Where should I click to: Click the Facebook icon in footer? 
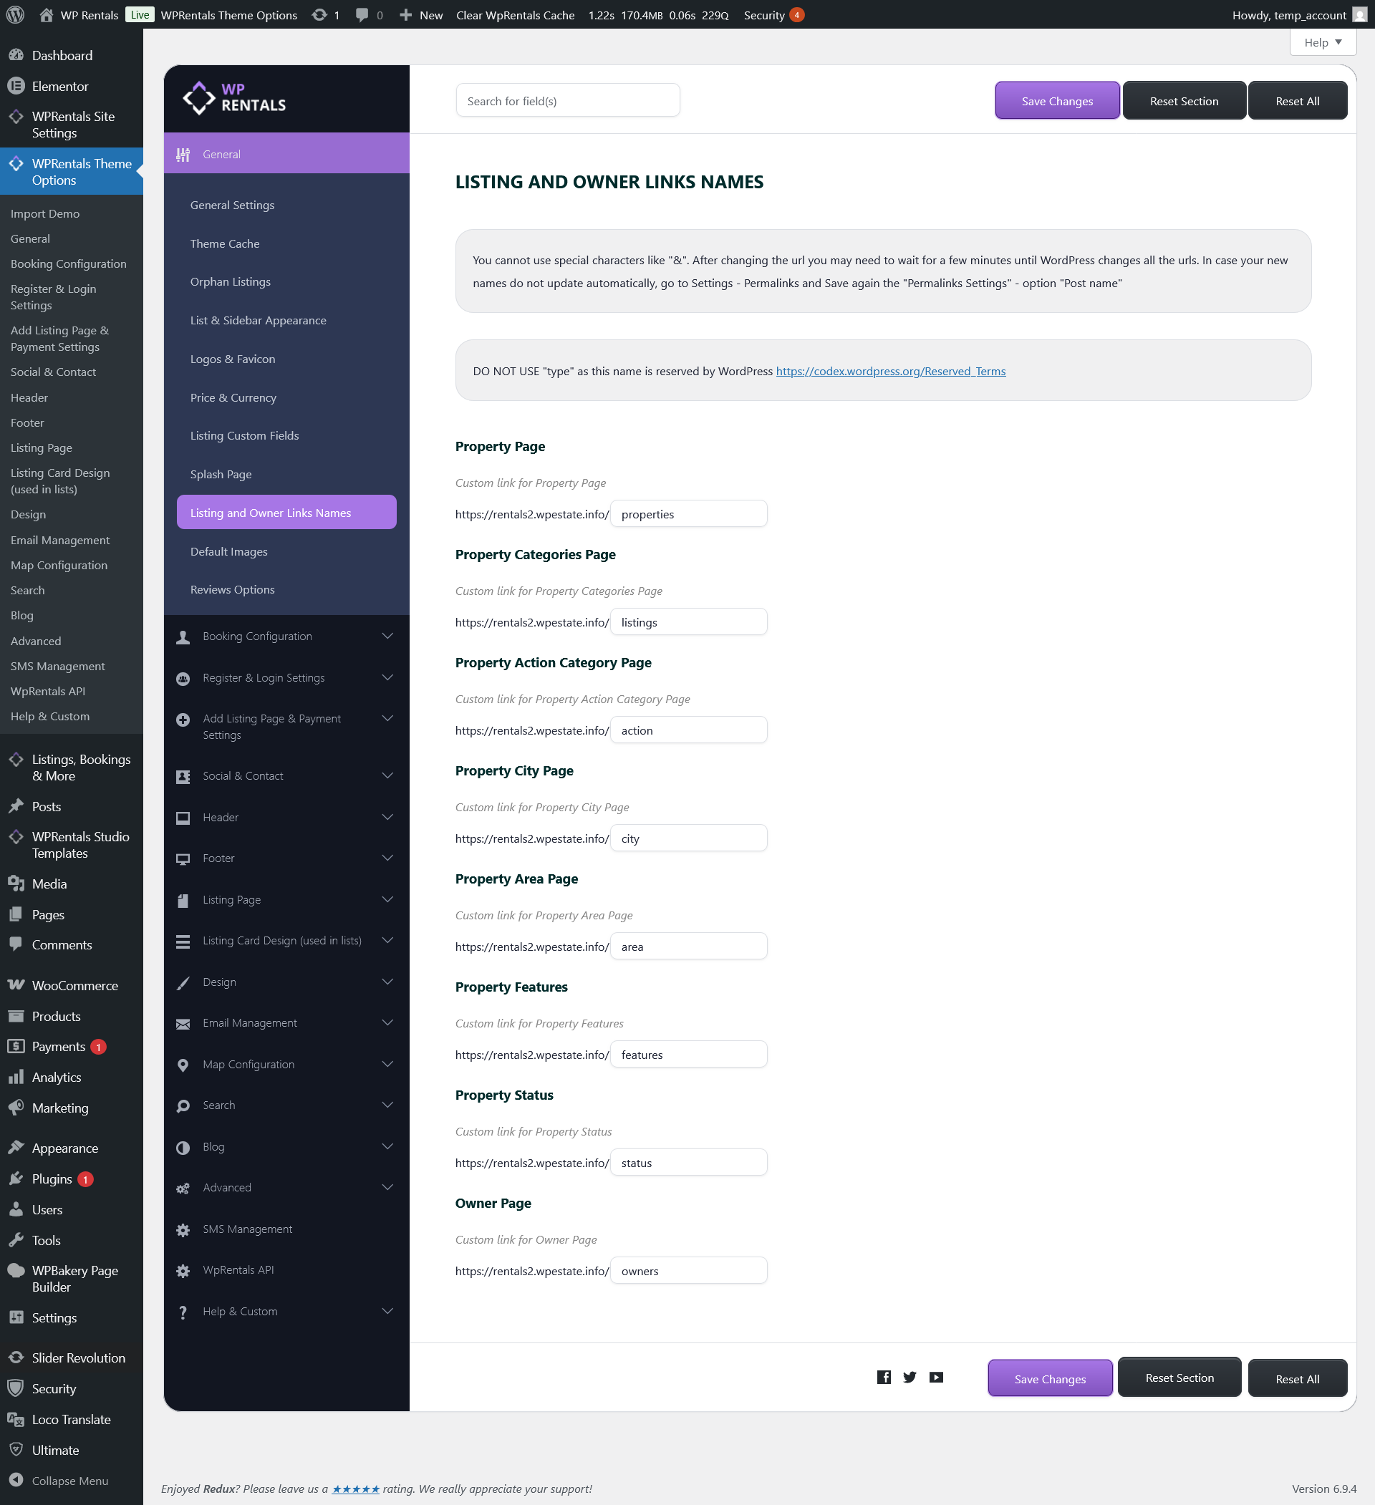884,1378
